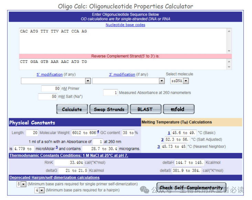Open footnote 5 next to microMolar
252x200 pixels.
pos(57,147)
